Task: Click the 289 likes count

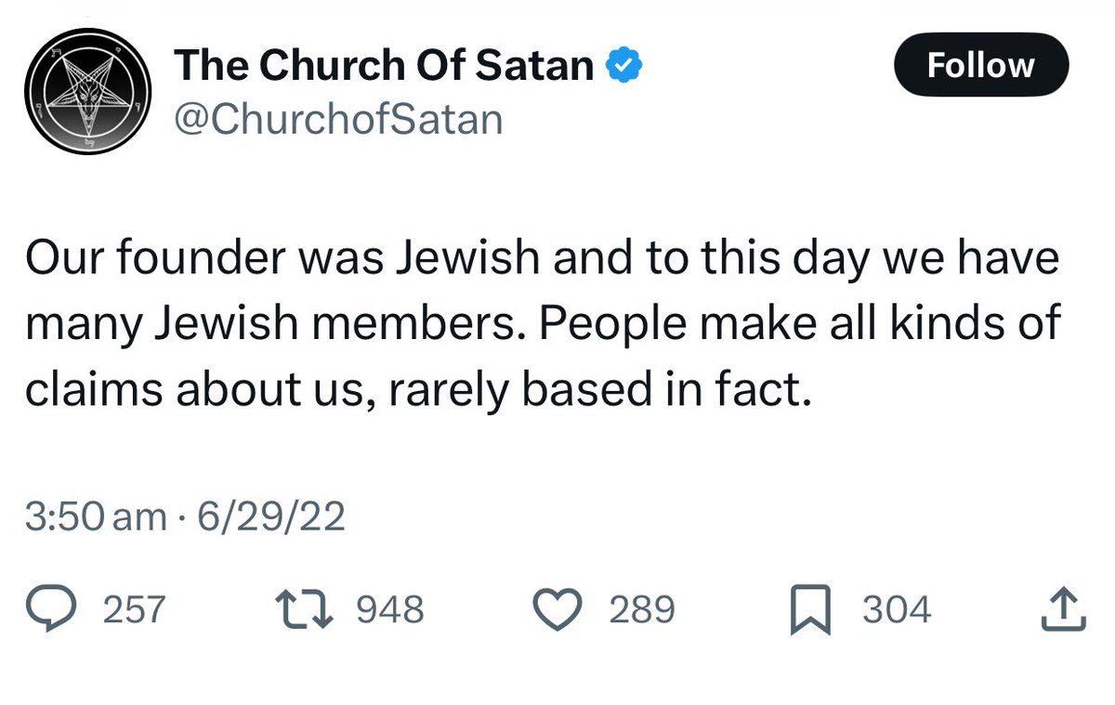Action: click(642, 610)
